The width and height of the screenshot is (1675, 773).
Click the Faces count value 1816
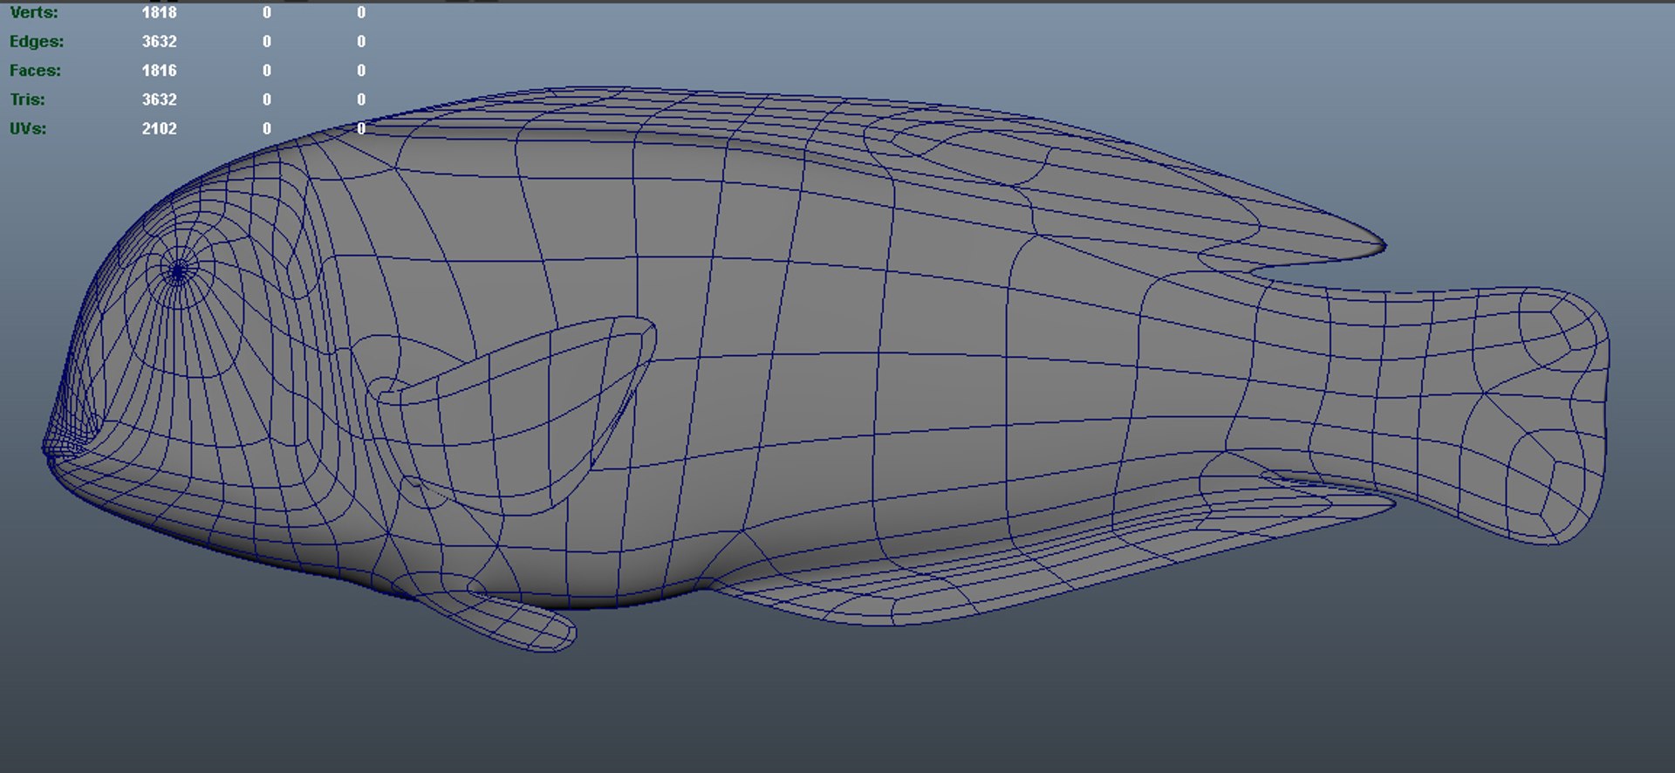pyautogui.click(x=159, y=70)
